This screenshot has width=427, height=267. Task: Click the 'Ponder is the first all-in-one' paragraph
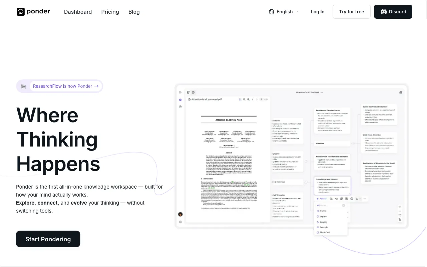pos(89,199)
